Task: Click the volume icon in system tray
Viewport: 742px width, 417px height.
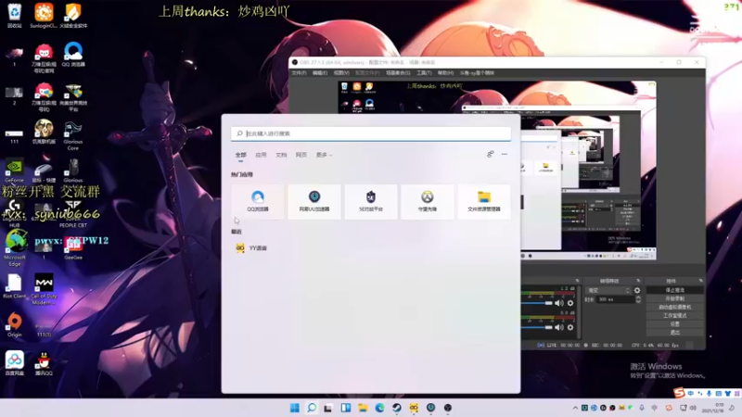Action: 693,408
